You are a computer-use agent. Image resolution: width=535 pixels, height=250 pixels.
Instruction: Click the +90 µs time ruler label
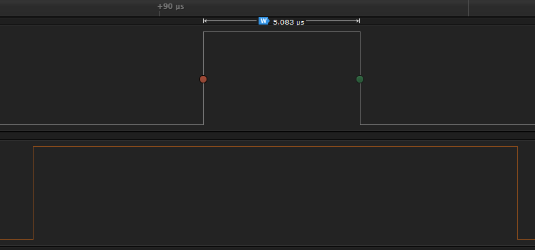pos(171,6)
